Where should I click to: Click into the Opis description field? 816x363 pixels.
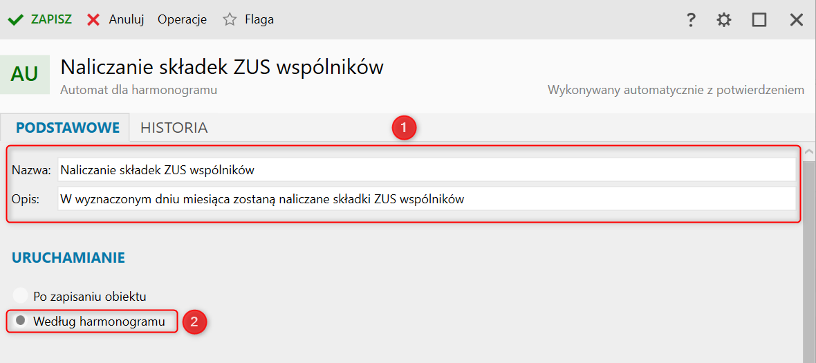(426, 200)
